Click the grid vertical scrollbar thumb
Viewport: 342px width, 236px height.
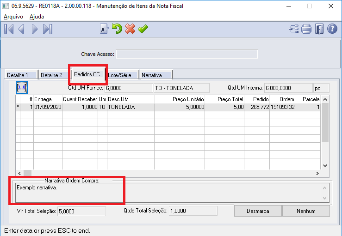tap(325, 123)
